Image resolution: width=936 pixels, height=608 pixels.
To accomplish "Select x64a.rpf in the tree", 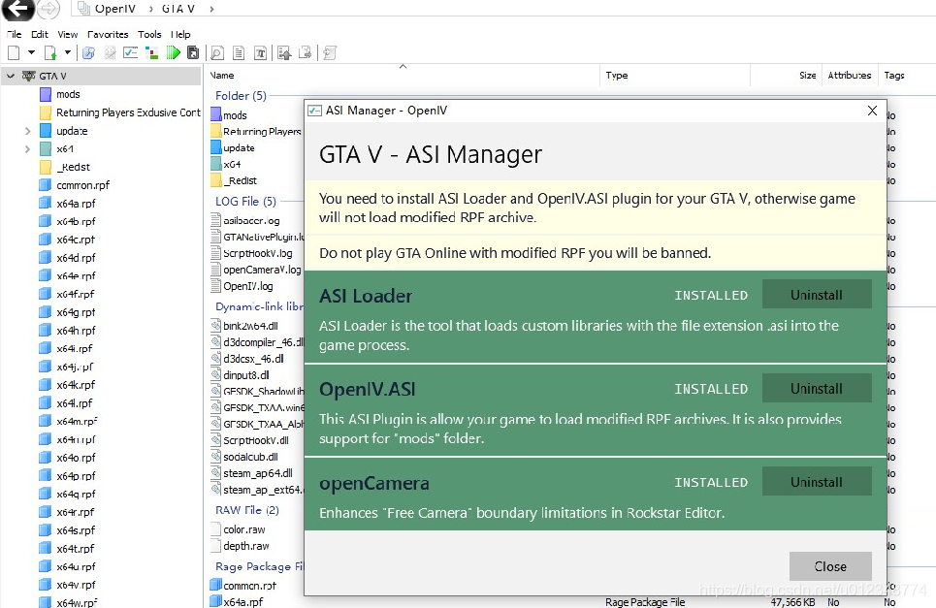I will (x=68, y=204).
